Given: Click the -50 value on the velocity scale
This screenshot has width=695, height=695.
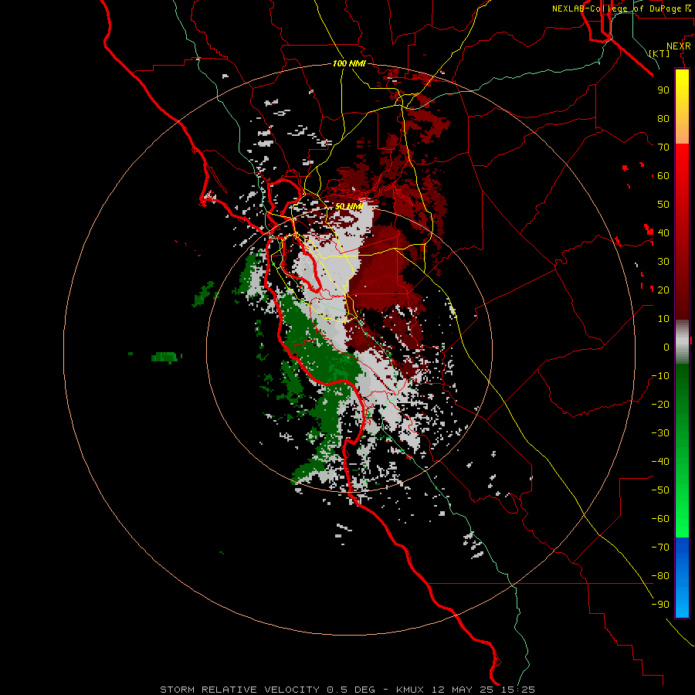Looking at the screenshot, I should tap(660, 490).
